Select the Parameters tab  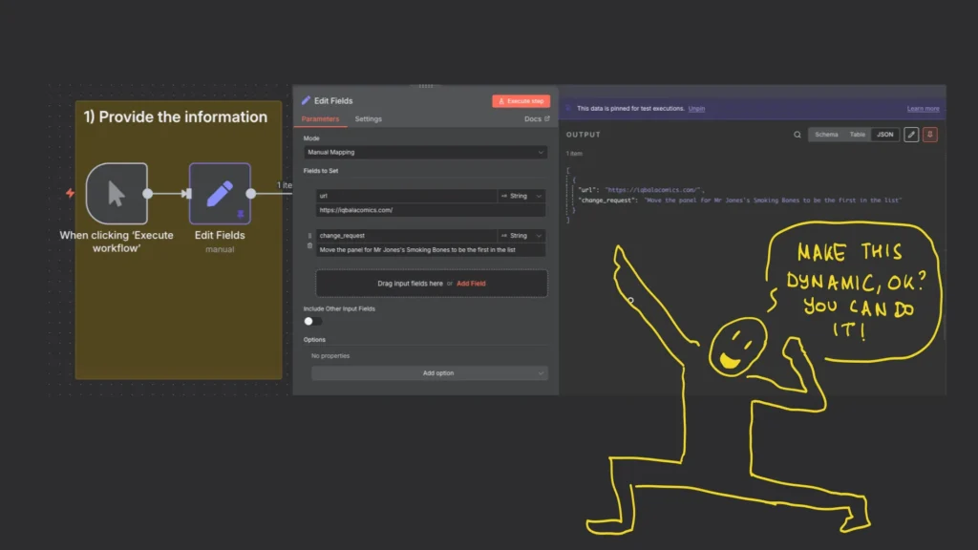coord(320,119)
